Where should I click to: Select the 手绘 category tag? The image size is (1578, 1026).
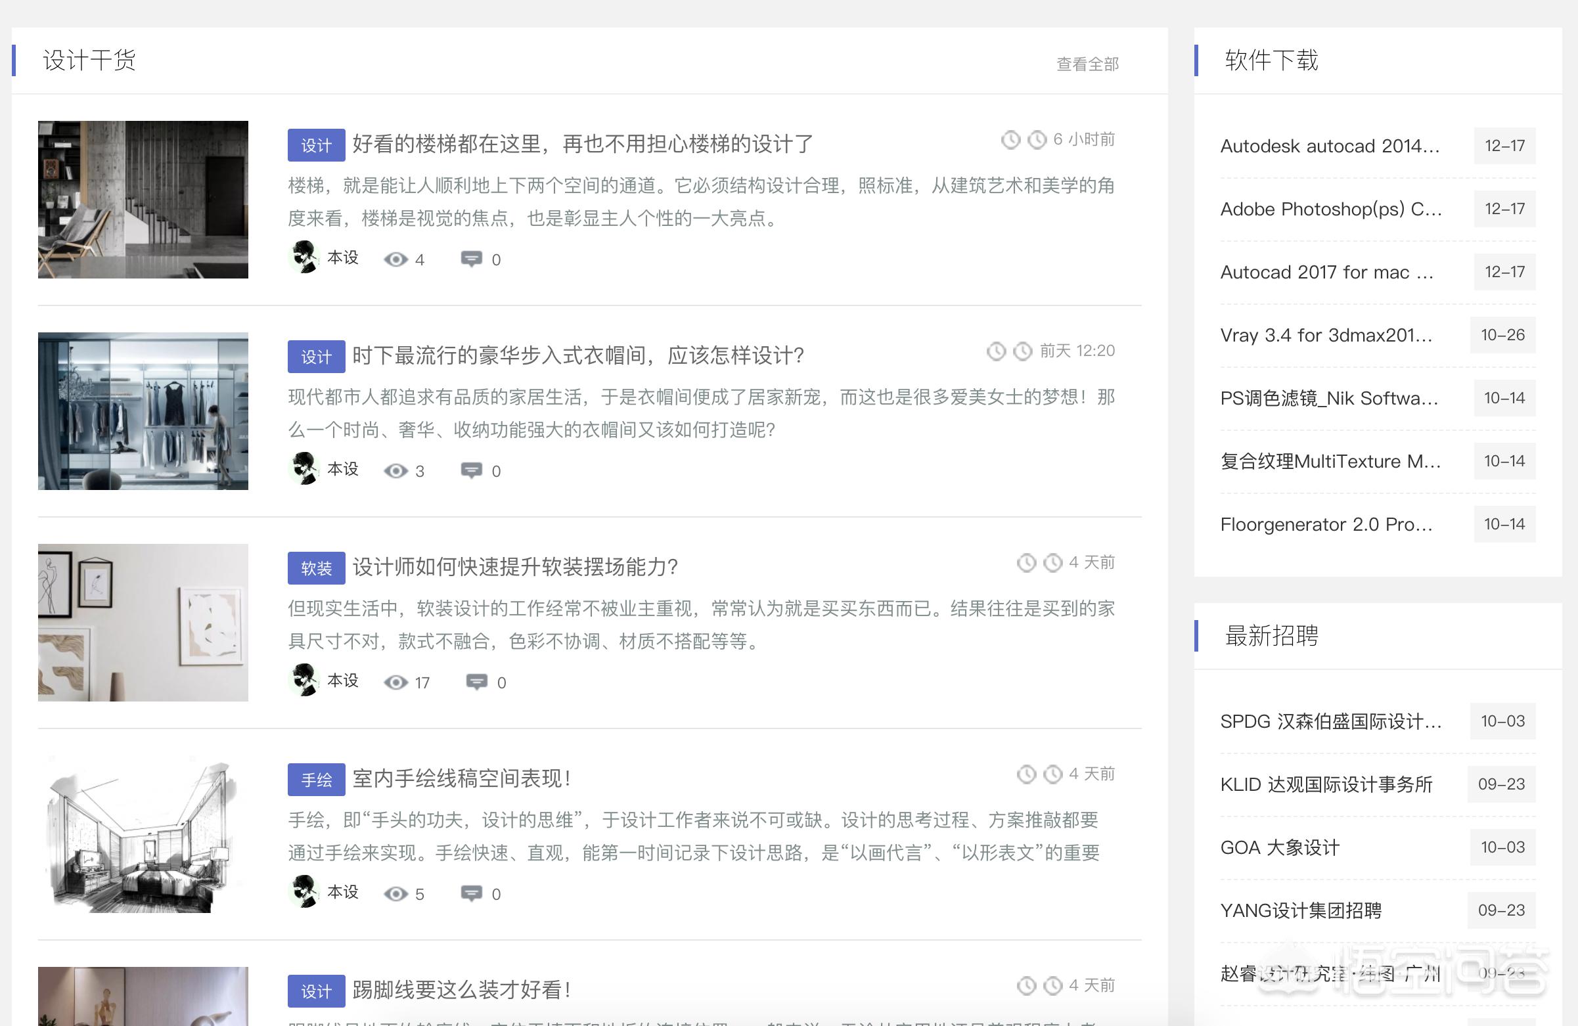pyautogui.click(x=316, y=780)
